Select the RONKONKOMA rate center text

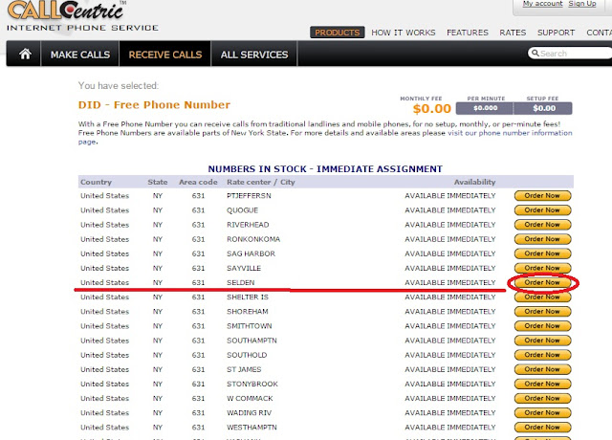253,239
